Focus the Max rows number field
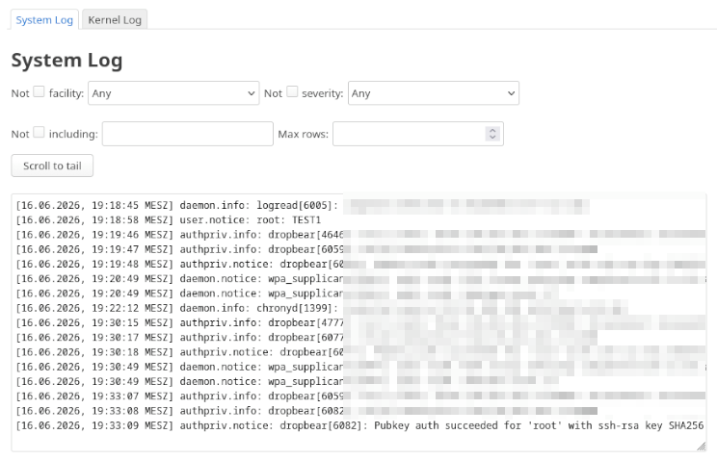This screenshot has width=717, height=460. point(418,134)
